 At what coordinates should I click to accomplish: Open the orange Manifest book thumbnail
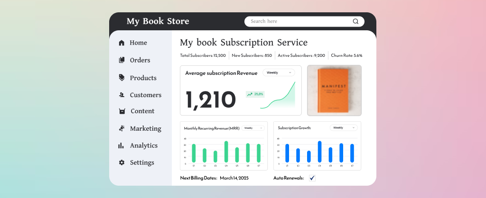pos(334,90)
